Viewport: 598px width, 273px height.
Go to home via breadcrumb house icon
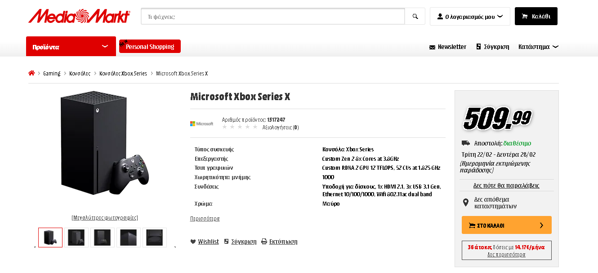coord(31,73)
